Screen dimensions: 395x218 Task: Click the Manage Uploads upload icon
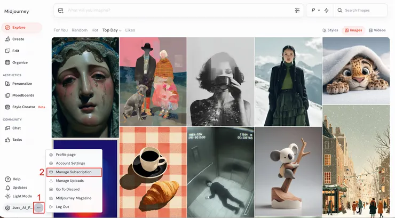click(x=51, y=181)
